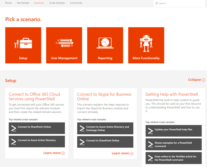Click the pencils icon on User Management tile
This screenshot has height=167, width=207.
64,43
